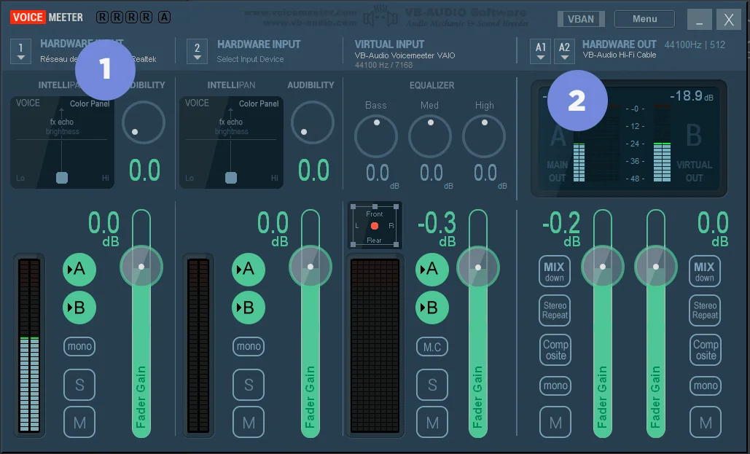Open Hardware Input 1 device selector
The width and height of the screenshot is (750, 454).
(20, 51)
